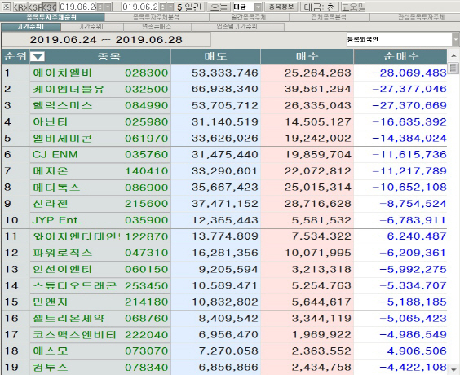Switch to the 종목투자주체분석 tab
Image resolution: width=460 pixels, height=375 pixels.
point(157,17)
